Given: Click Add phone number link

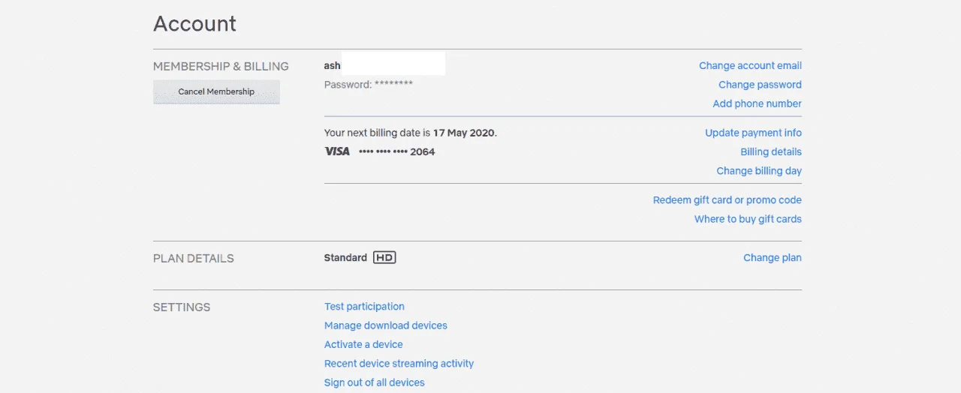Looking at the screenshot, I should pos(757,103).
